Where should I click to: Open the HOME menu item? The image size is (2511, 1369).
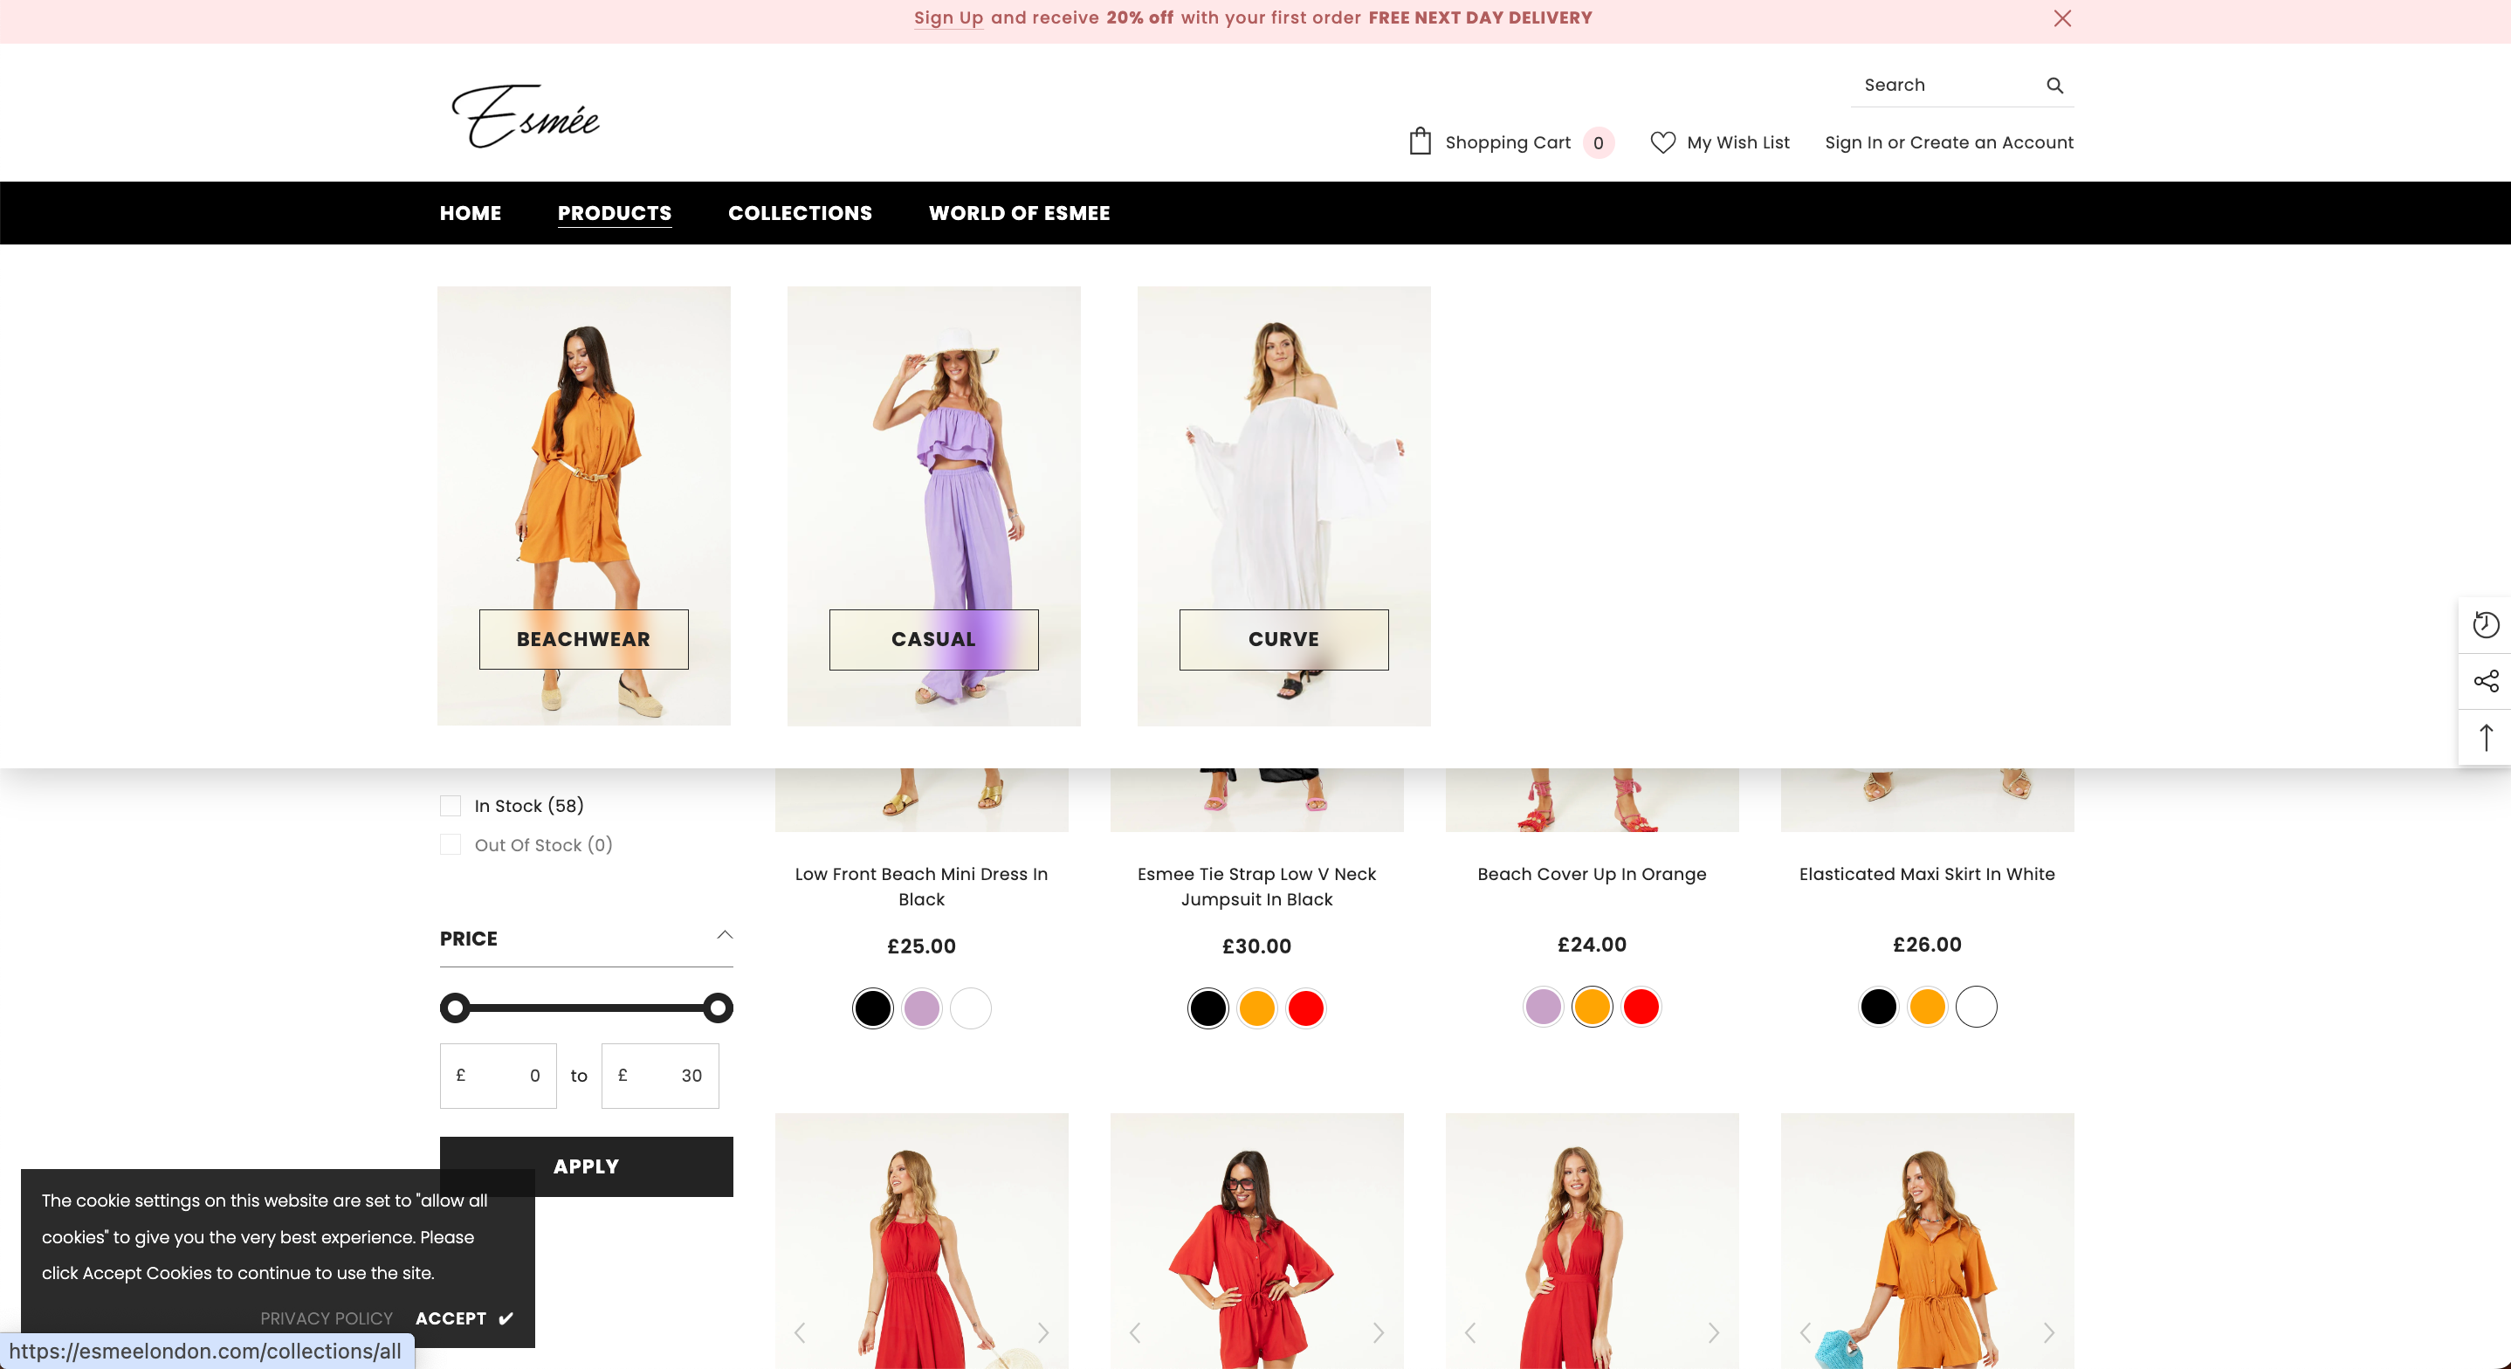(x=470, y=212)
